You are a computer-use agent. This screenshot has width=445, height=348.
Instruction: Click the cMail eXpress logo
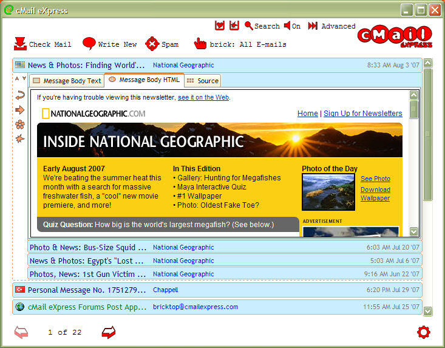tap(395, 36)
